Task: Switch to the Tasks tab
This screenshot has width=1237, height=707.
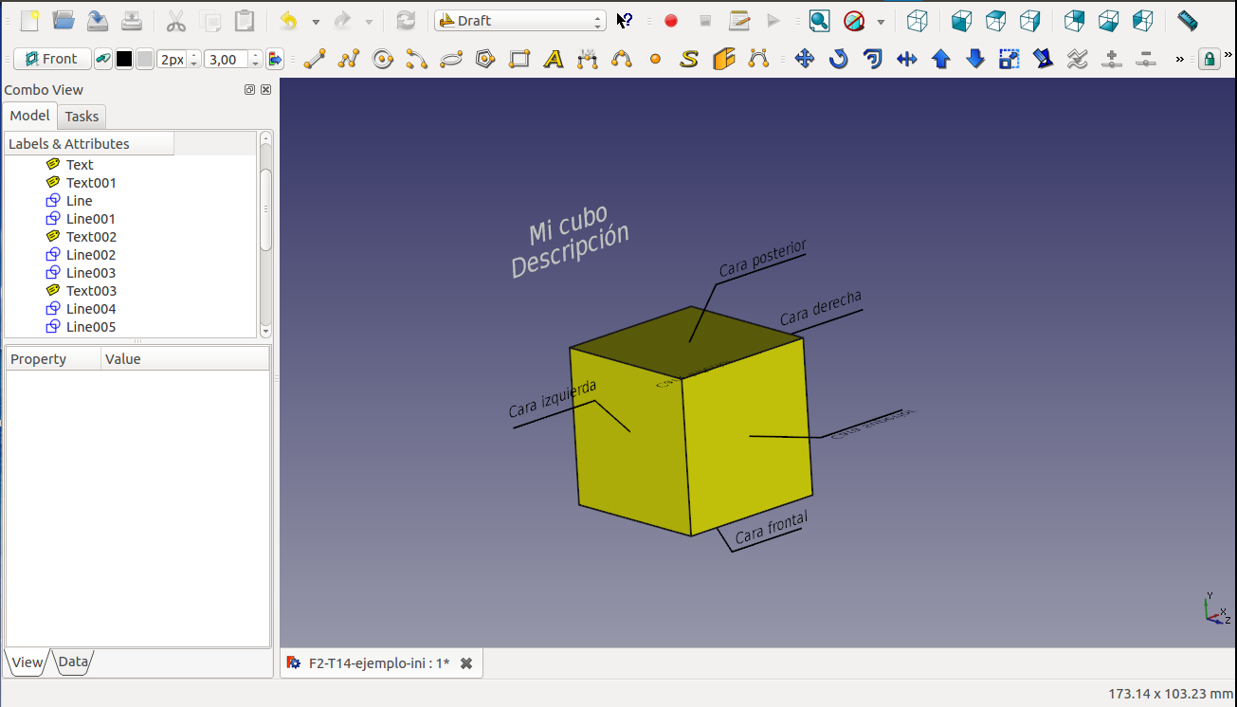Action: point(82,117)
